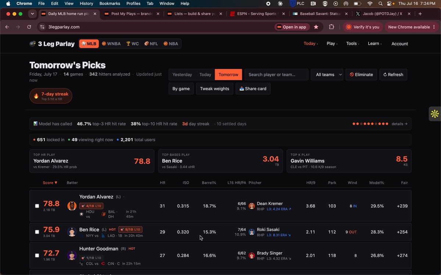This screenshot has width=441, height=275.
Task: Open macOS Control Center icon
Action: point(390,4)
